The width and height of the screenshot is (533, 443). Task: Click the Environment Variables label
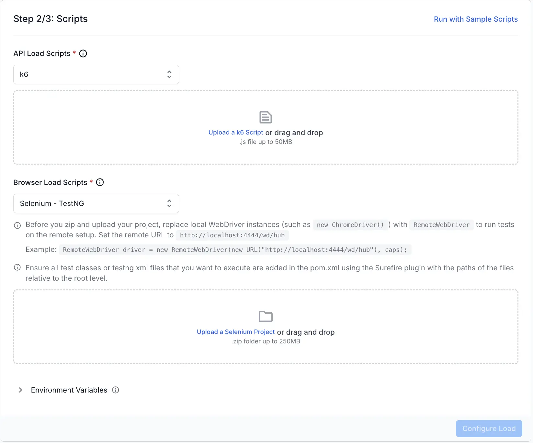(69, 390)
